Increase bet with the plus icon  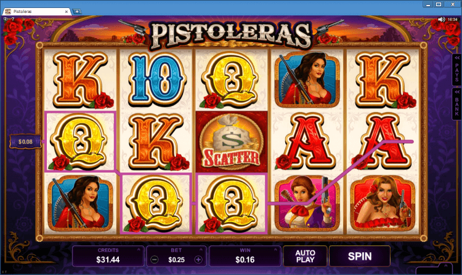point(198,260)
